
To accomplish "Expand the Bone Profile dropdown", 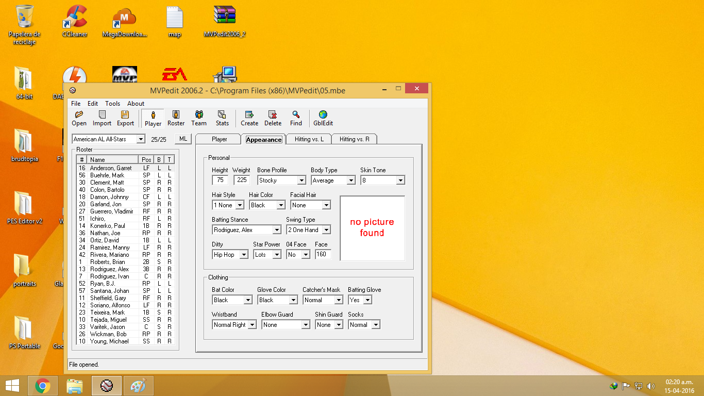I will pos(301,180).
